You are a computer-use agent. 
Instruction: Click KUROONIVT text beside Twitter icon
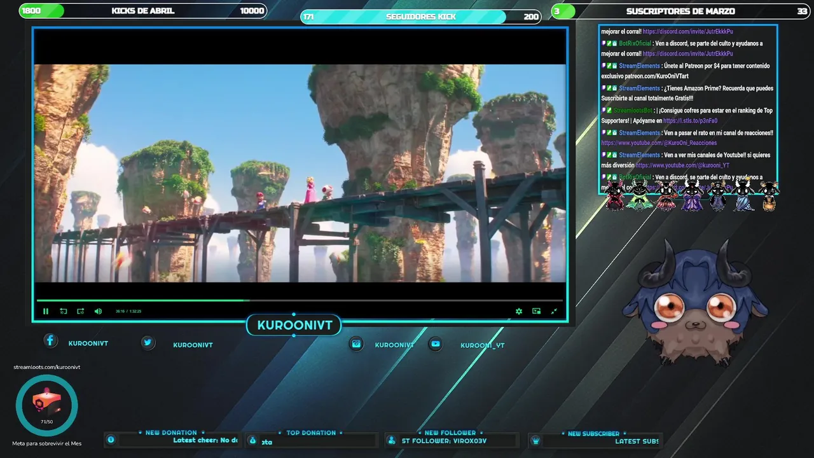tap(193, 345)
